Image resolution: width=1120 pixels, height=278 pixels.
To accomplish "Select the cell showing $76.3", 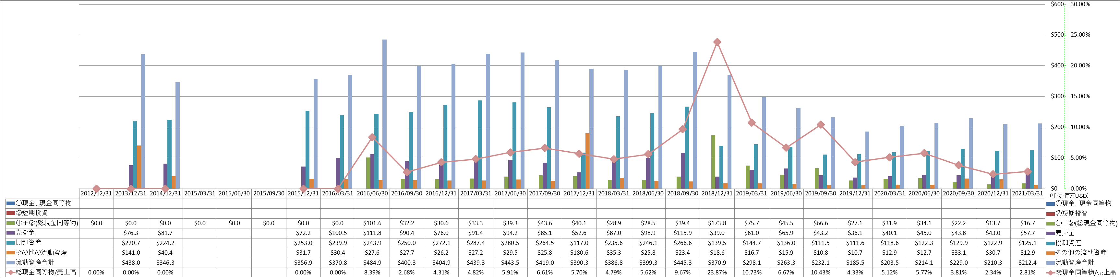I will [x=131, y=233].
